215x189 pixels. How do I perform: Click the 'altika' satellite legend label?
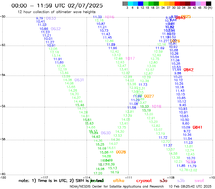(x=119, y=181)
